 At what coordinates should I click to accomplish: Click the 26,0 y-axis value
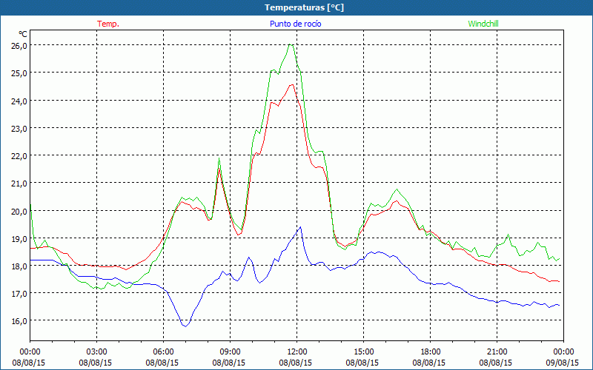(x=19, y=45)
